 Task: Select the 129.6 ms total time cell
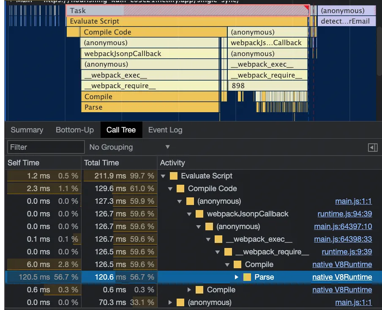coord(120,189)
